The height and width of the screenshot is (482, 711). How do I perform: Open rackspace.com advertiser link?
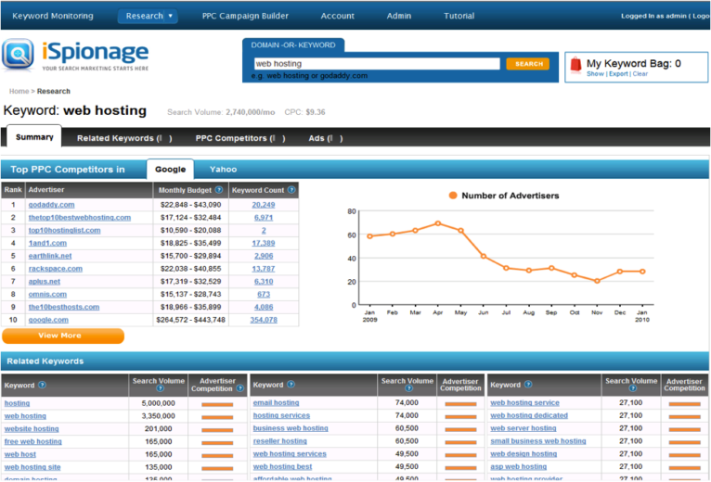[x=56, y=269]
